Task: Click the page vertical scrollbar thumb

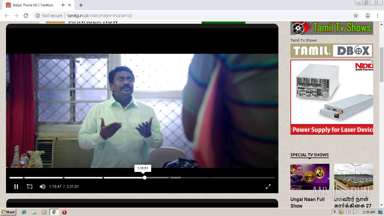Action: (382, 64)
